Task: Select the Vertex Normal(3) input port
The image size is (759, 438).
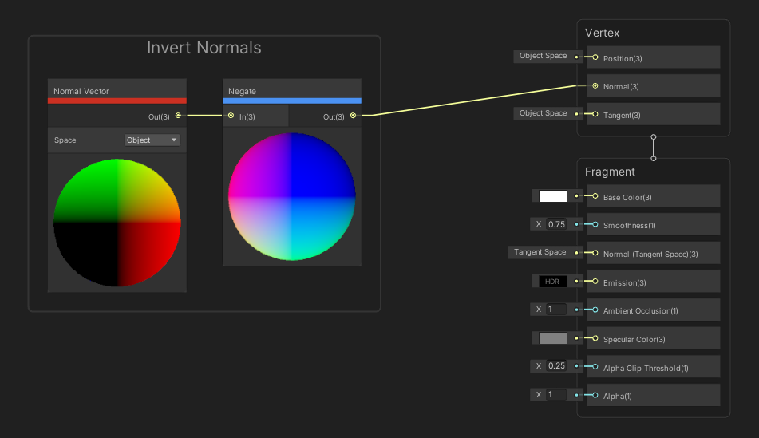Action: pyautogui.click(x=595, y=86)
